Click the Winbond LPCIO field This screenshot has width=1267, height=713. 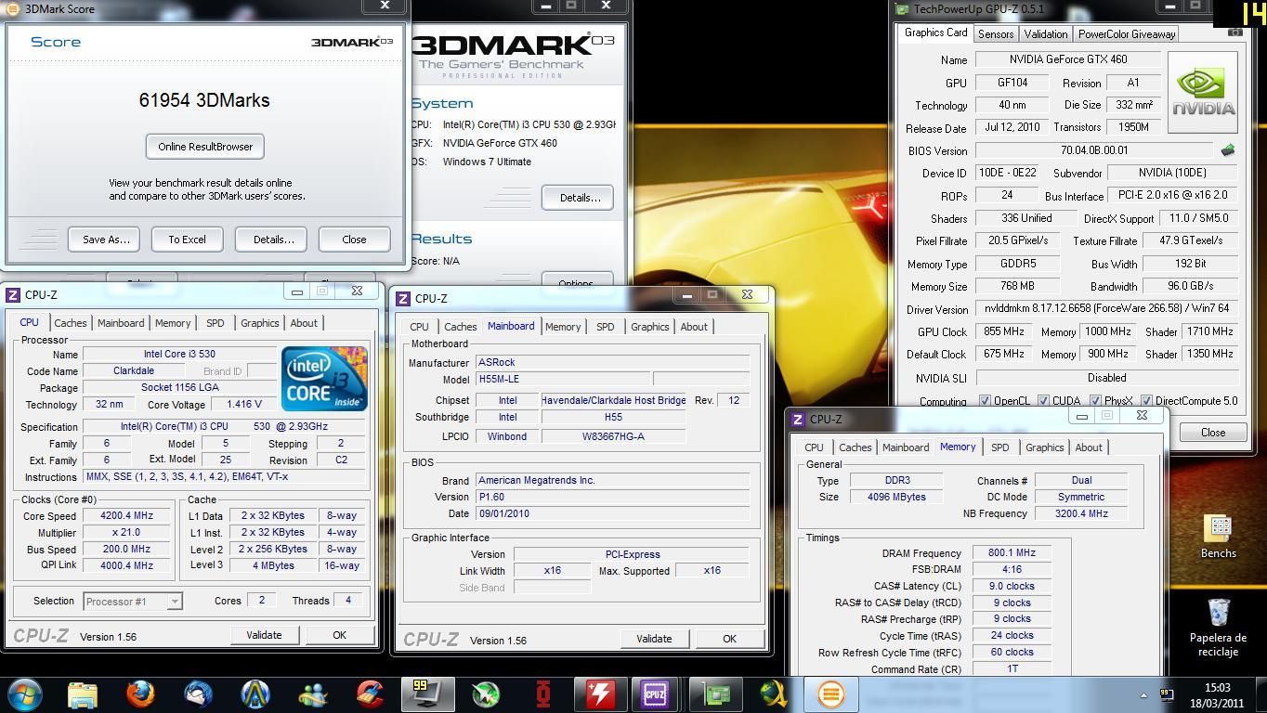point(507,436)
